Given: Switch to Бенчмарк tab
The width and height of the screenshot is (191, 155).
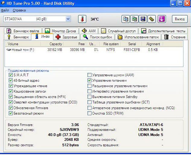Looking at the screenshot, I should point(18,37).
